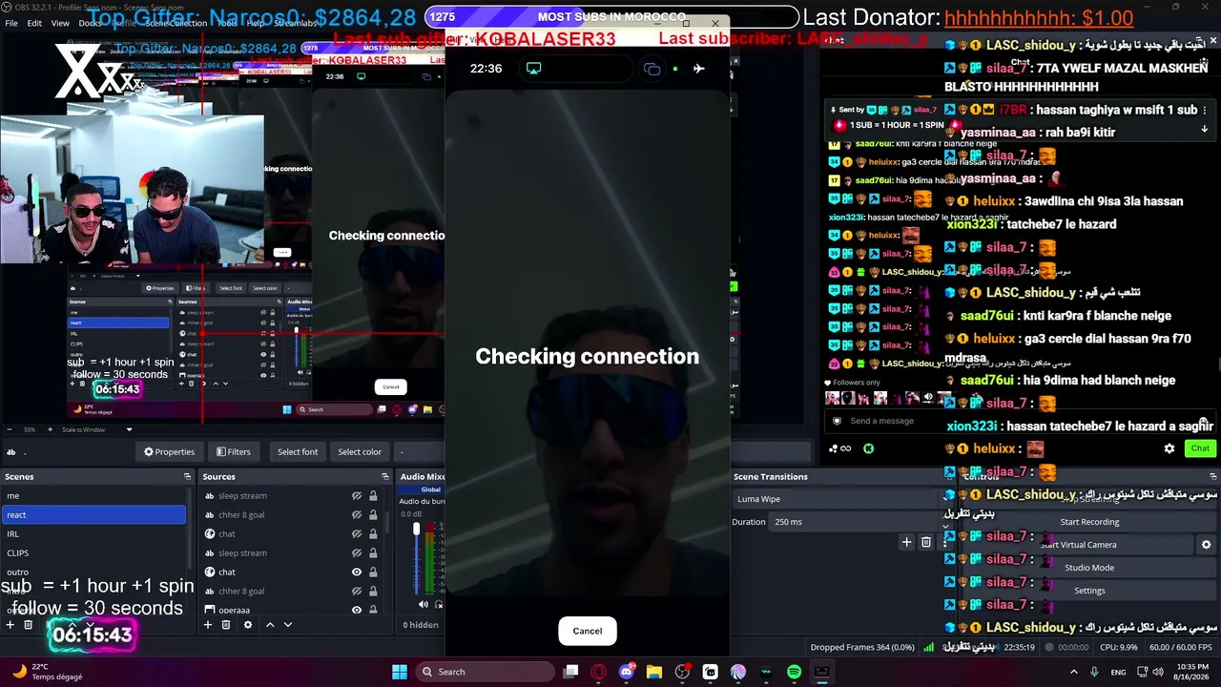This screenshot has width=1221, height=687.
Task: Select the IRL scene
Action: pyautogui.click(x=95, y=534)
